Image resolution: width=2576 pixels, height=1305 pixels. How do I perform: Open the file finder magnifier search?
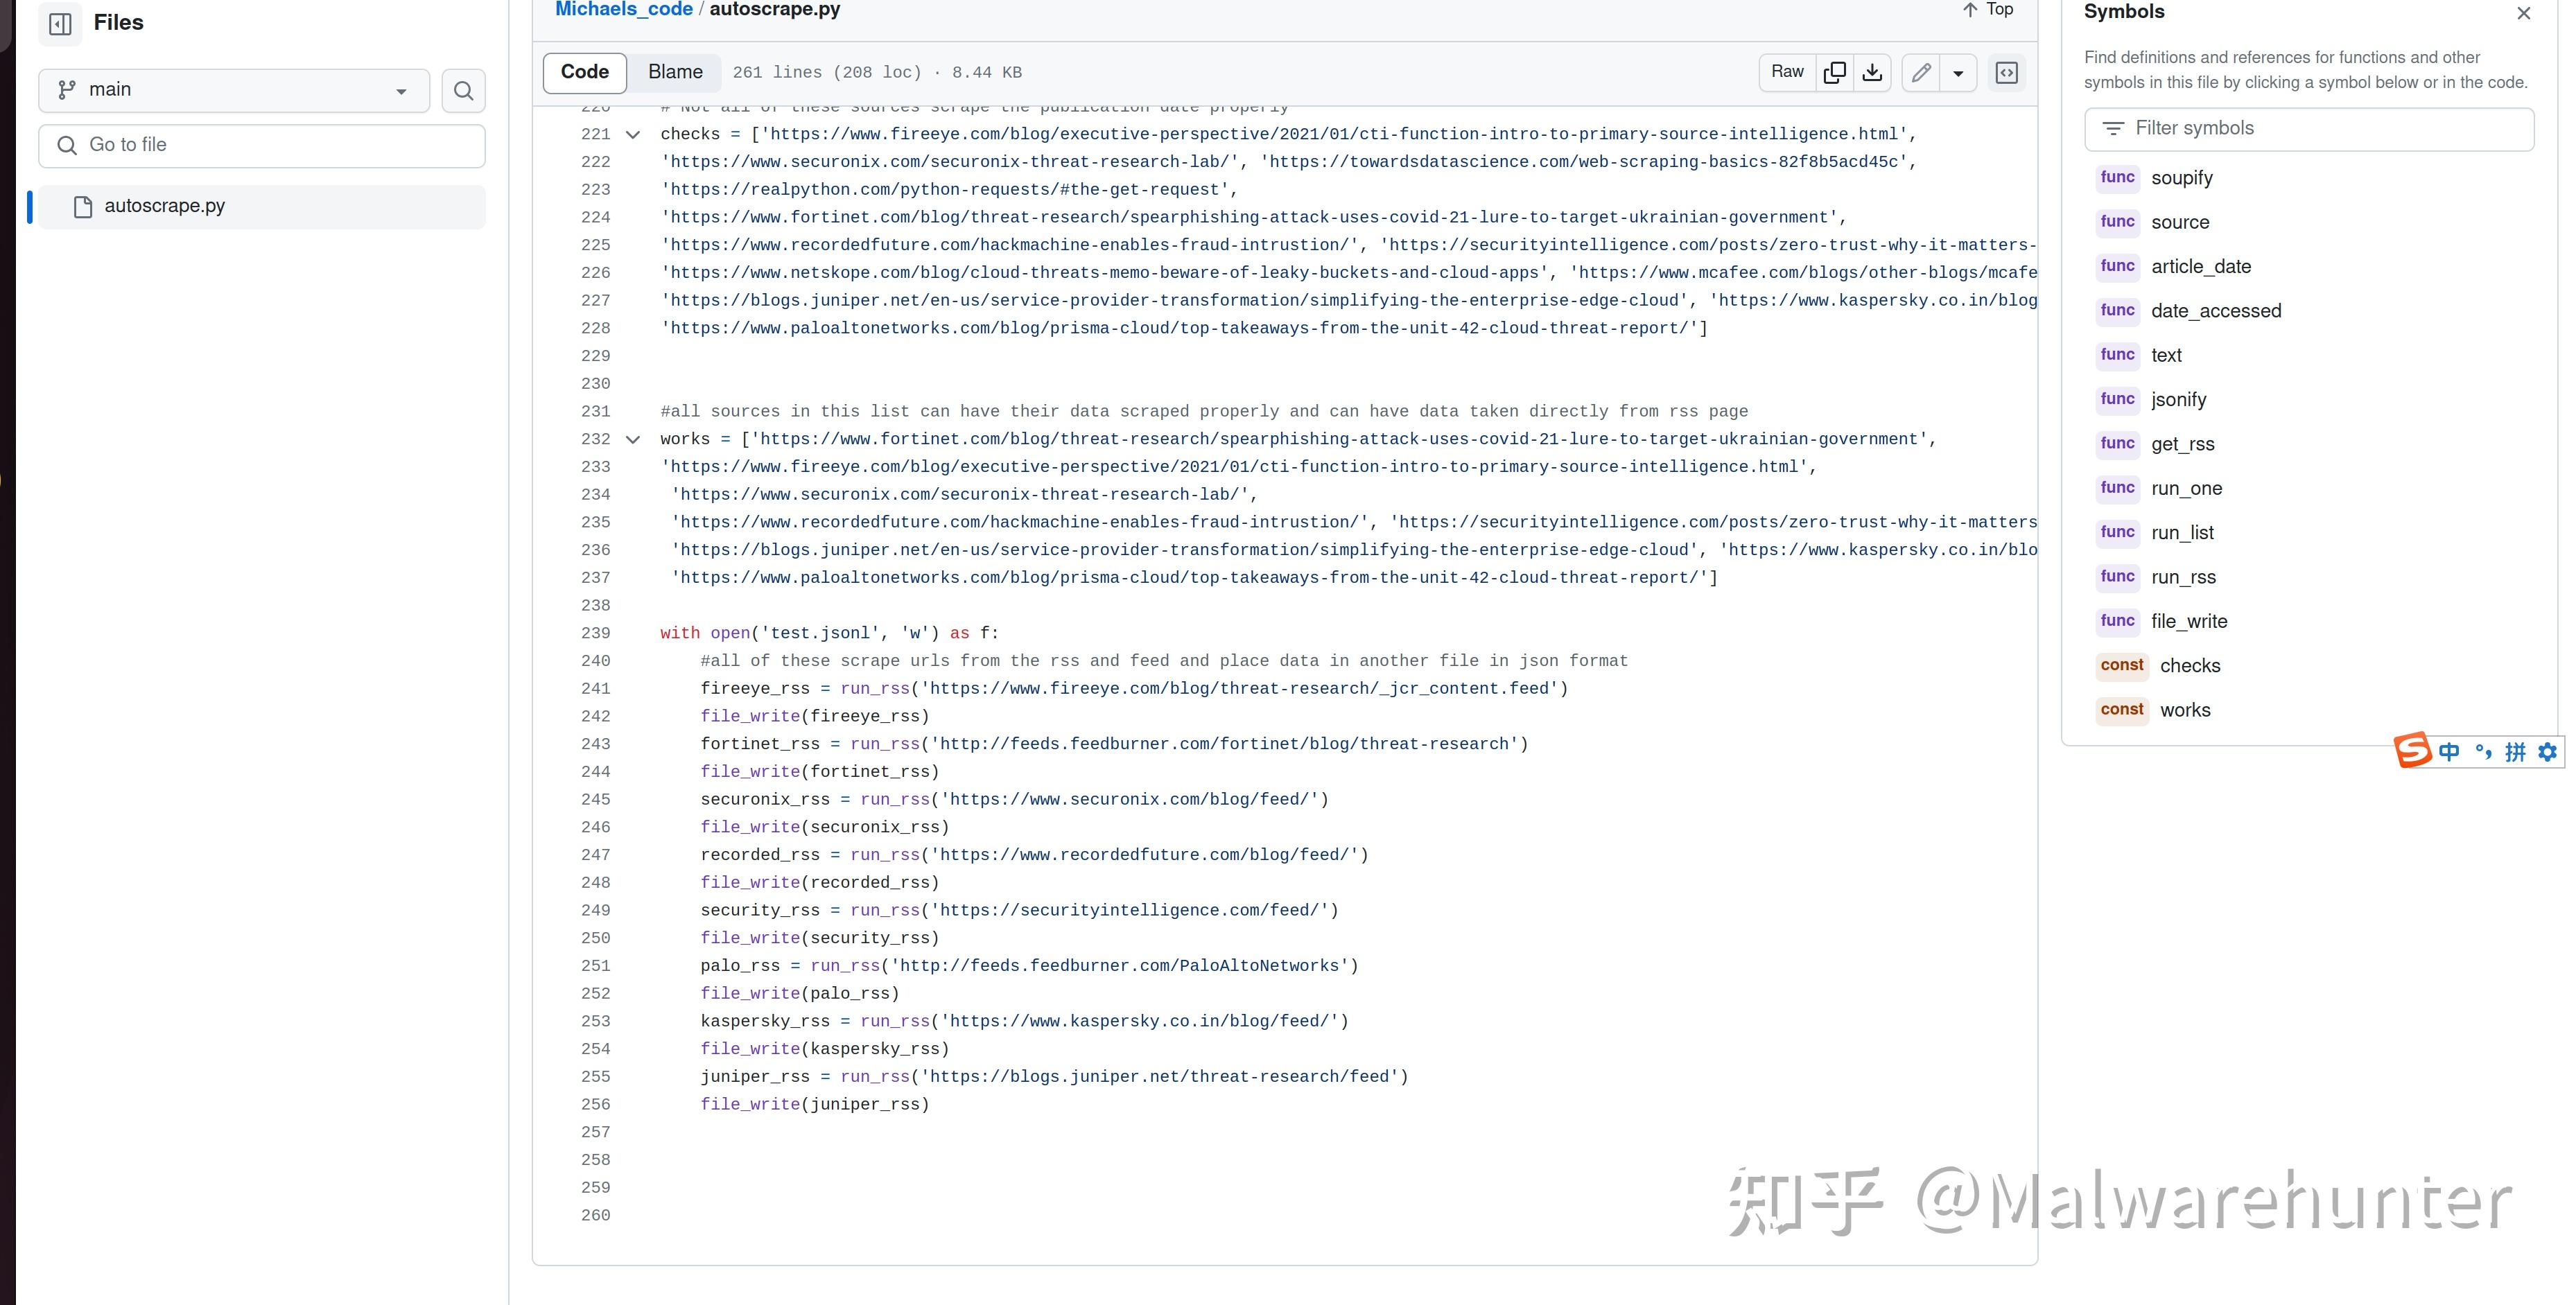(463, 90)
